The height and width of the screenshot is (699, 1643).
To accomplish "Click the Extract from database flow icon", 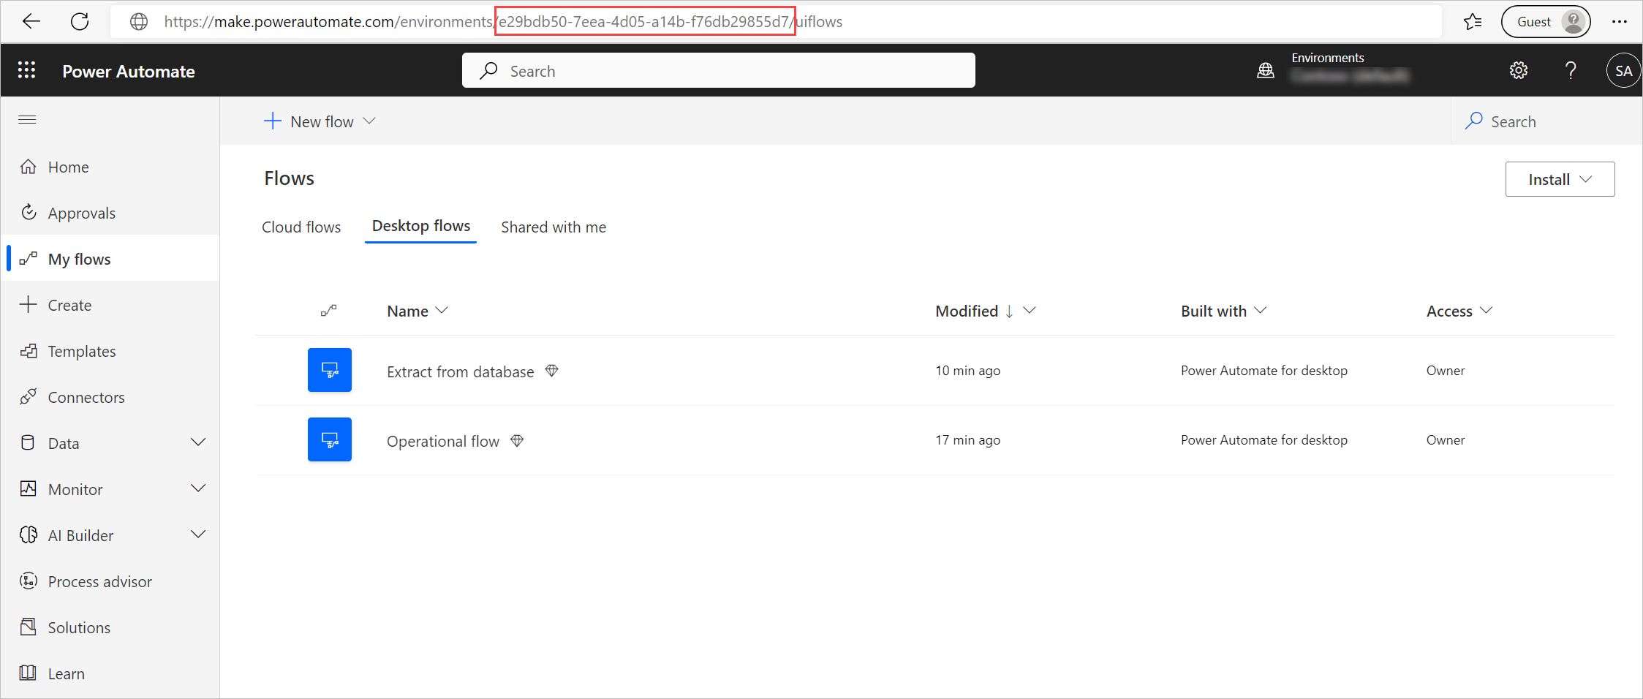I will coord(330,370).
